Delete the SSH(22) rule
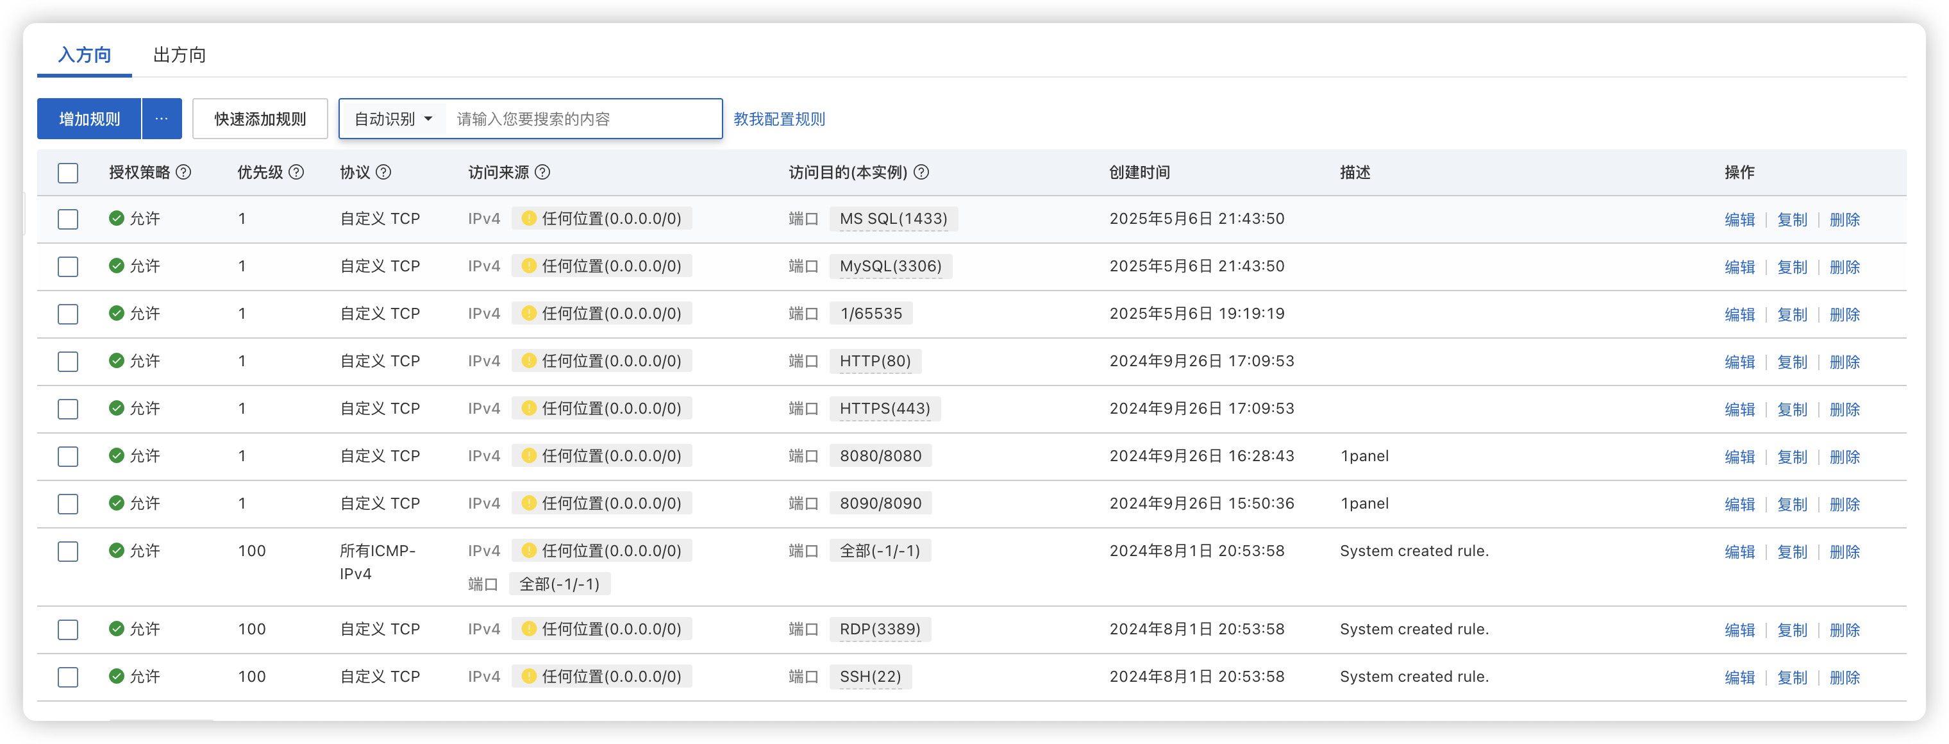Viewport: 1949px width, 744px height. (x=1844, y=678)
